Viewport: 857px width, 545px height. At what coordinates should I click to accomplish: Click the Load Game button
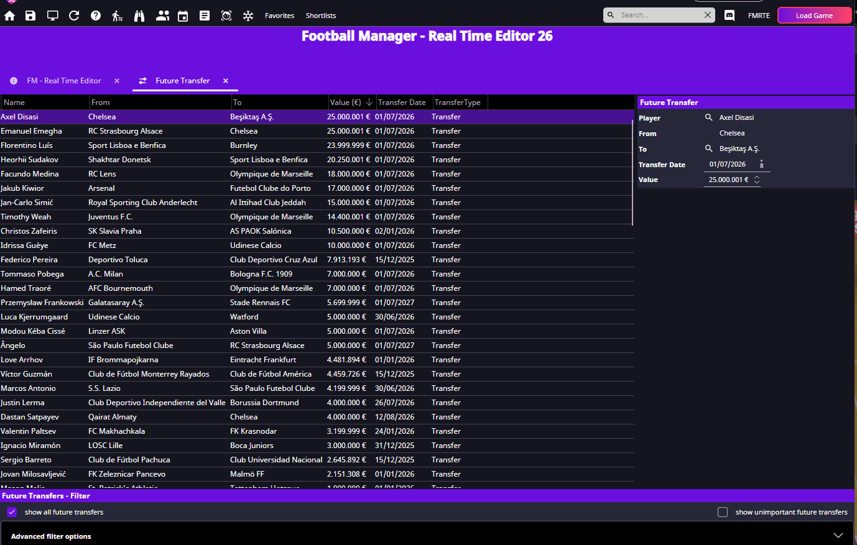tap(814, 16)
